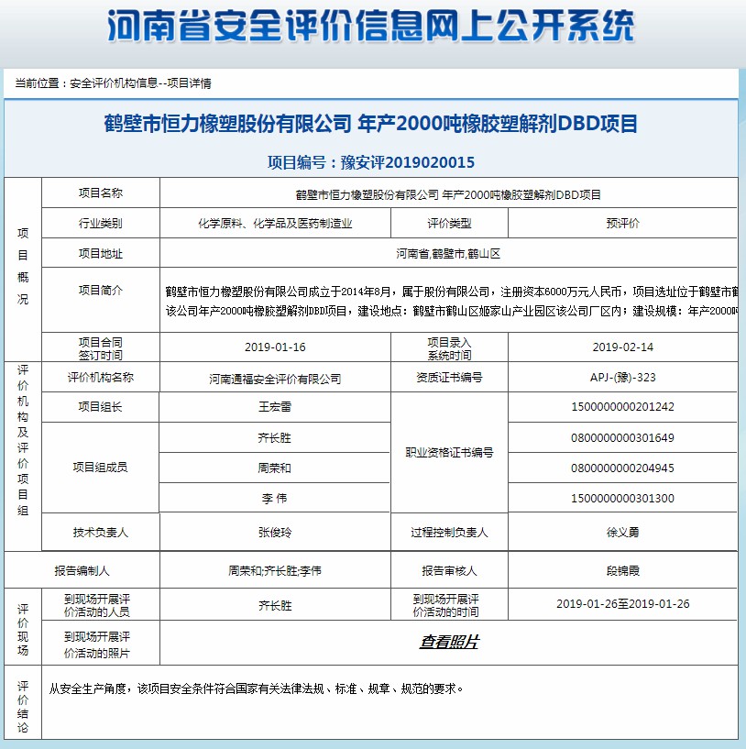Click the 报告审核人 label
This screenshot has height=749, width=746.
click(449, 571)
